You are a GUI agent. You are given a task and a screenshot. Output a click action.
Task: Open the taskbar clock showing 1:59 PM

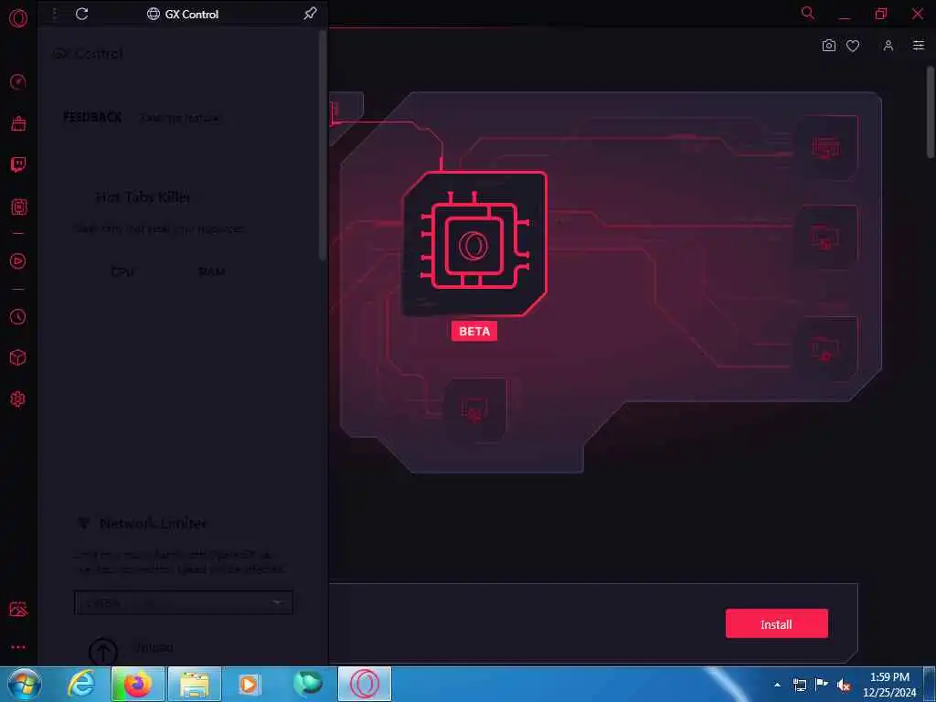click(889, 685)
